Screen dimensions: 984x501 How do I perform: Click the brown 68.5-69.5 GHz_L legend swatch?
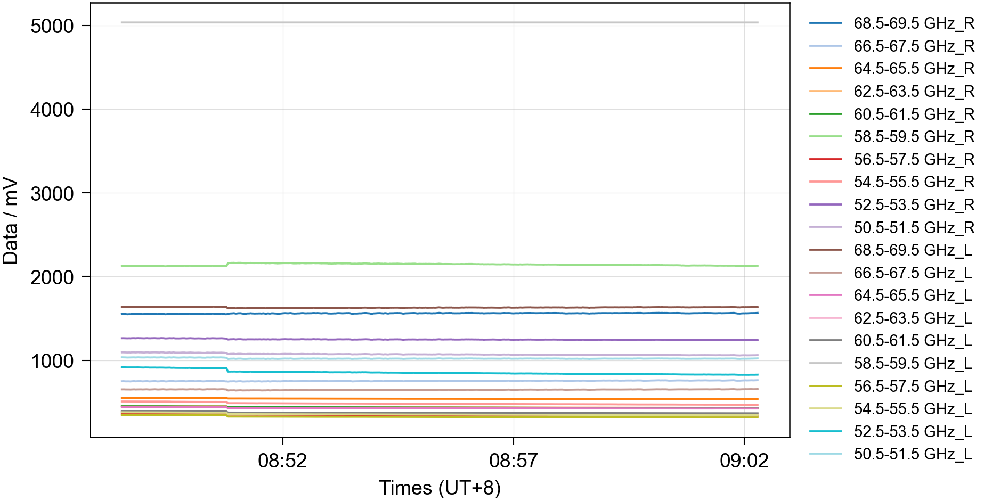click(825, 250)
